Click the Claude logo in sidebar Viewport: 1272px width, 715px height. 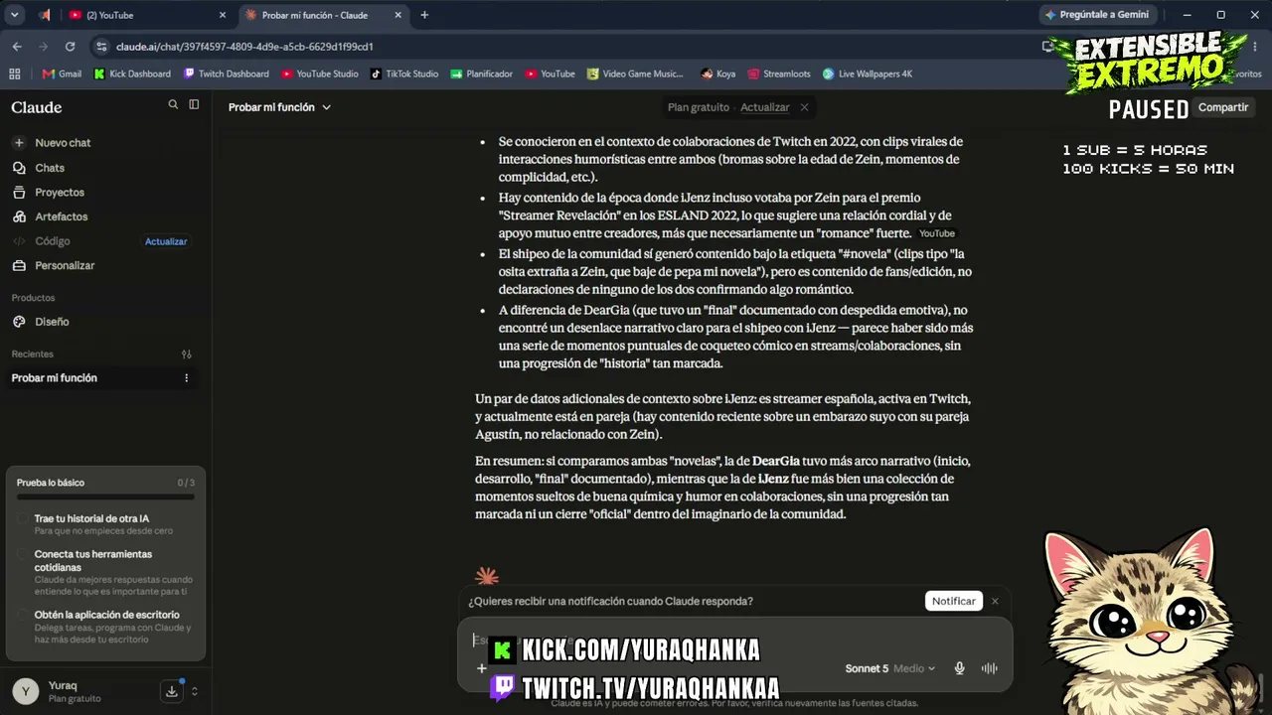(x=37, y=107)
